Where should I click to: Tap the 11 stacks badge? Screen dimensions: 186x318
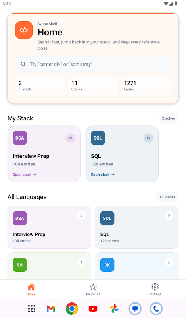point(167,197)
